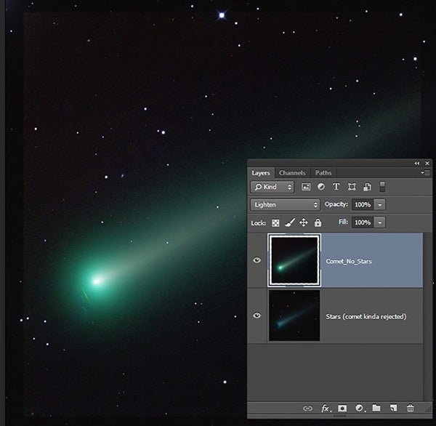Screen dimensions: 436x426
Task: Select the Stars (comet kinda rejected) layer name
Action: click(x=366, y=317)
